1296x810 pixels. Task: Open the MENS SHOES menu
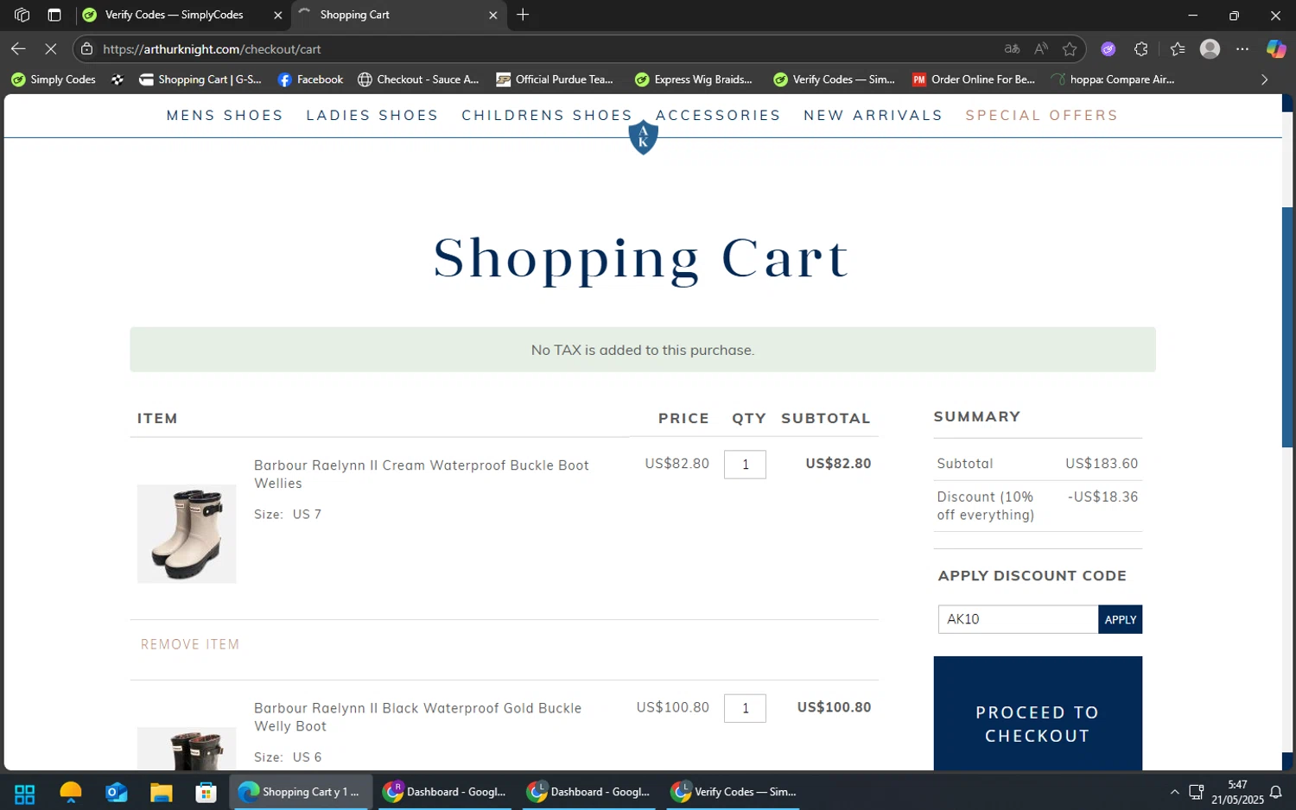225,116
